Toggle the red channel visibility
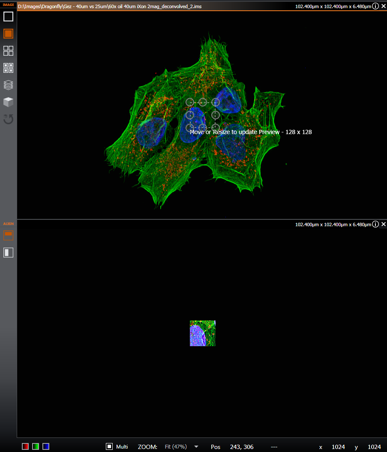The width and height of the screenshot is (387, 452). 25,446
